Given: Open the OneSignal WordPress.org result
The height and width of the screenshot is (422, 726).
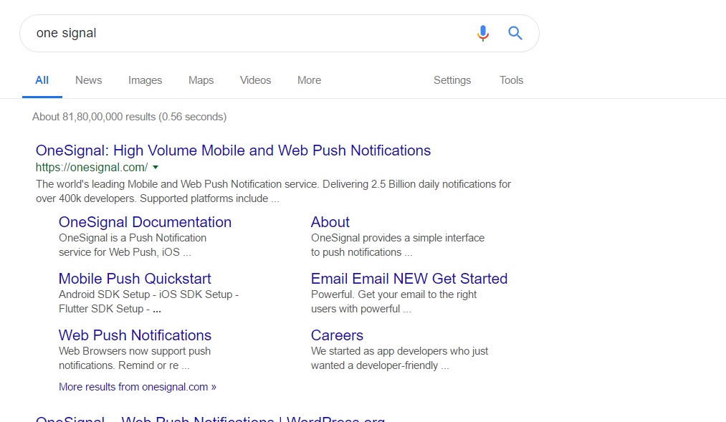Looking at the screenshot, I should [210, 419].
